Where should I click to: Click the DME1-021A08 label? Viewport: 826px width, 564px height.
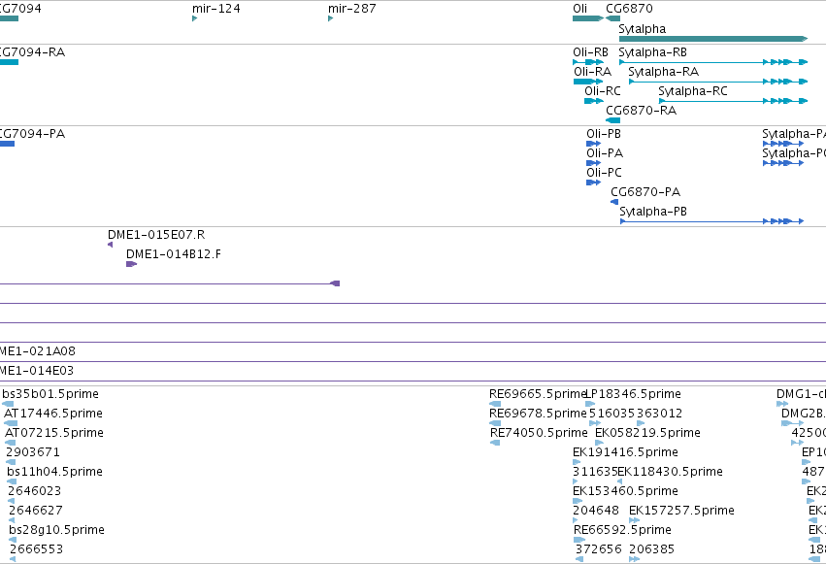pyautogui.click(x=37, y=351)
